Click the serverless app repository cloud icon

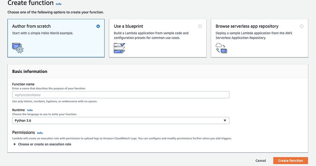pos(221,48)
